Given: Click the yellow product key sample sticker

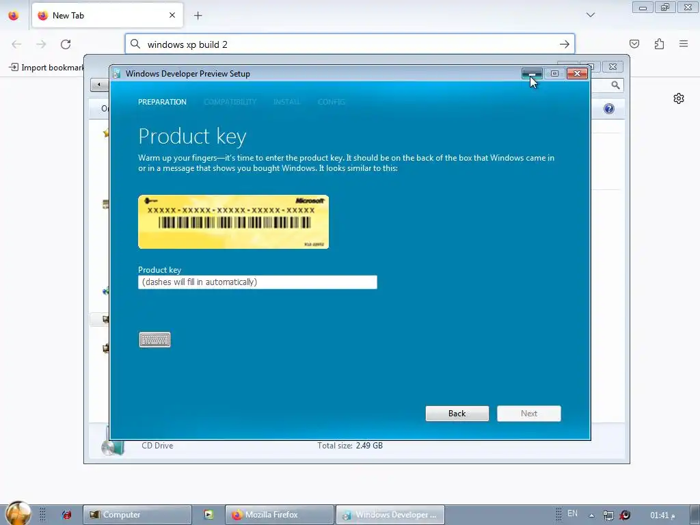Looking at the screenshot, I should click(x=234, y=222).
